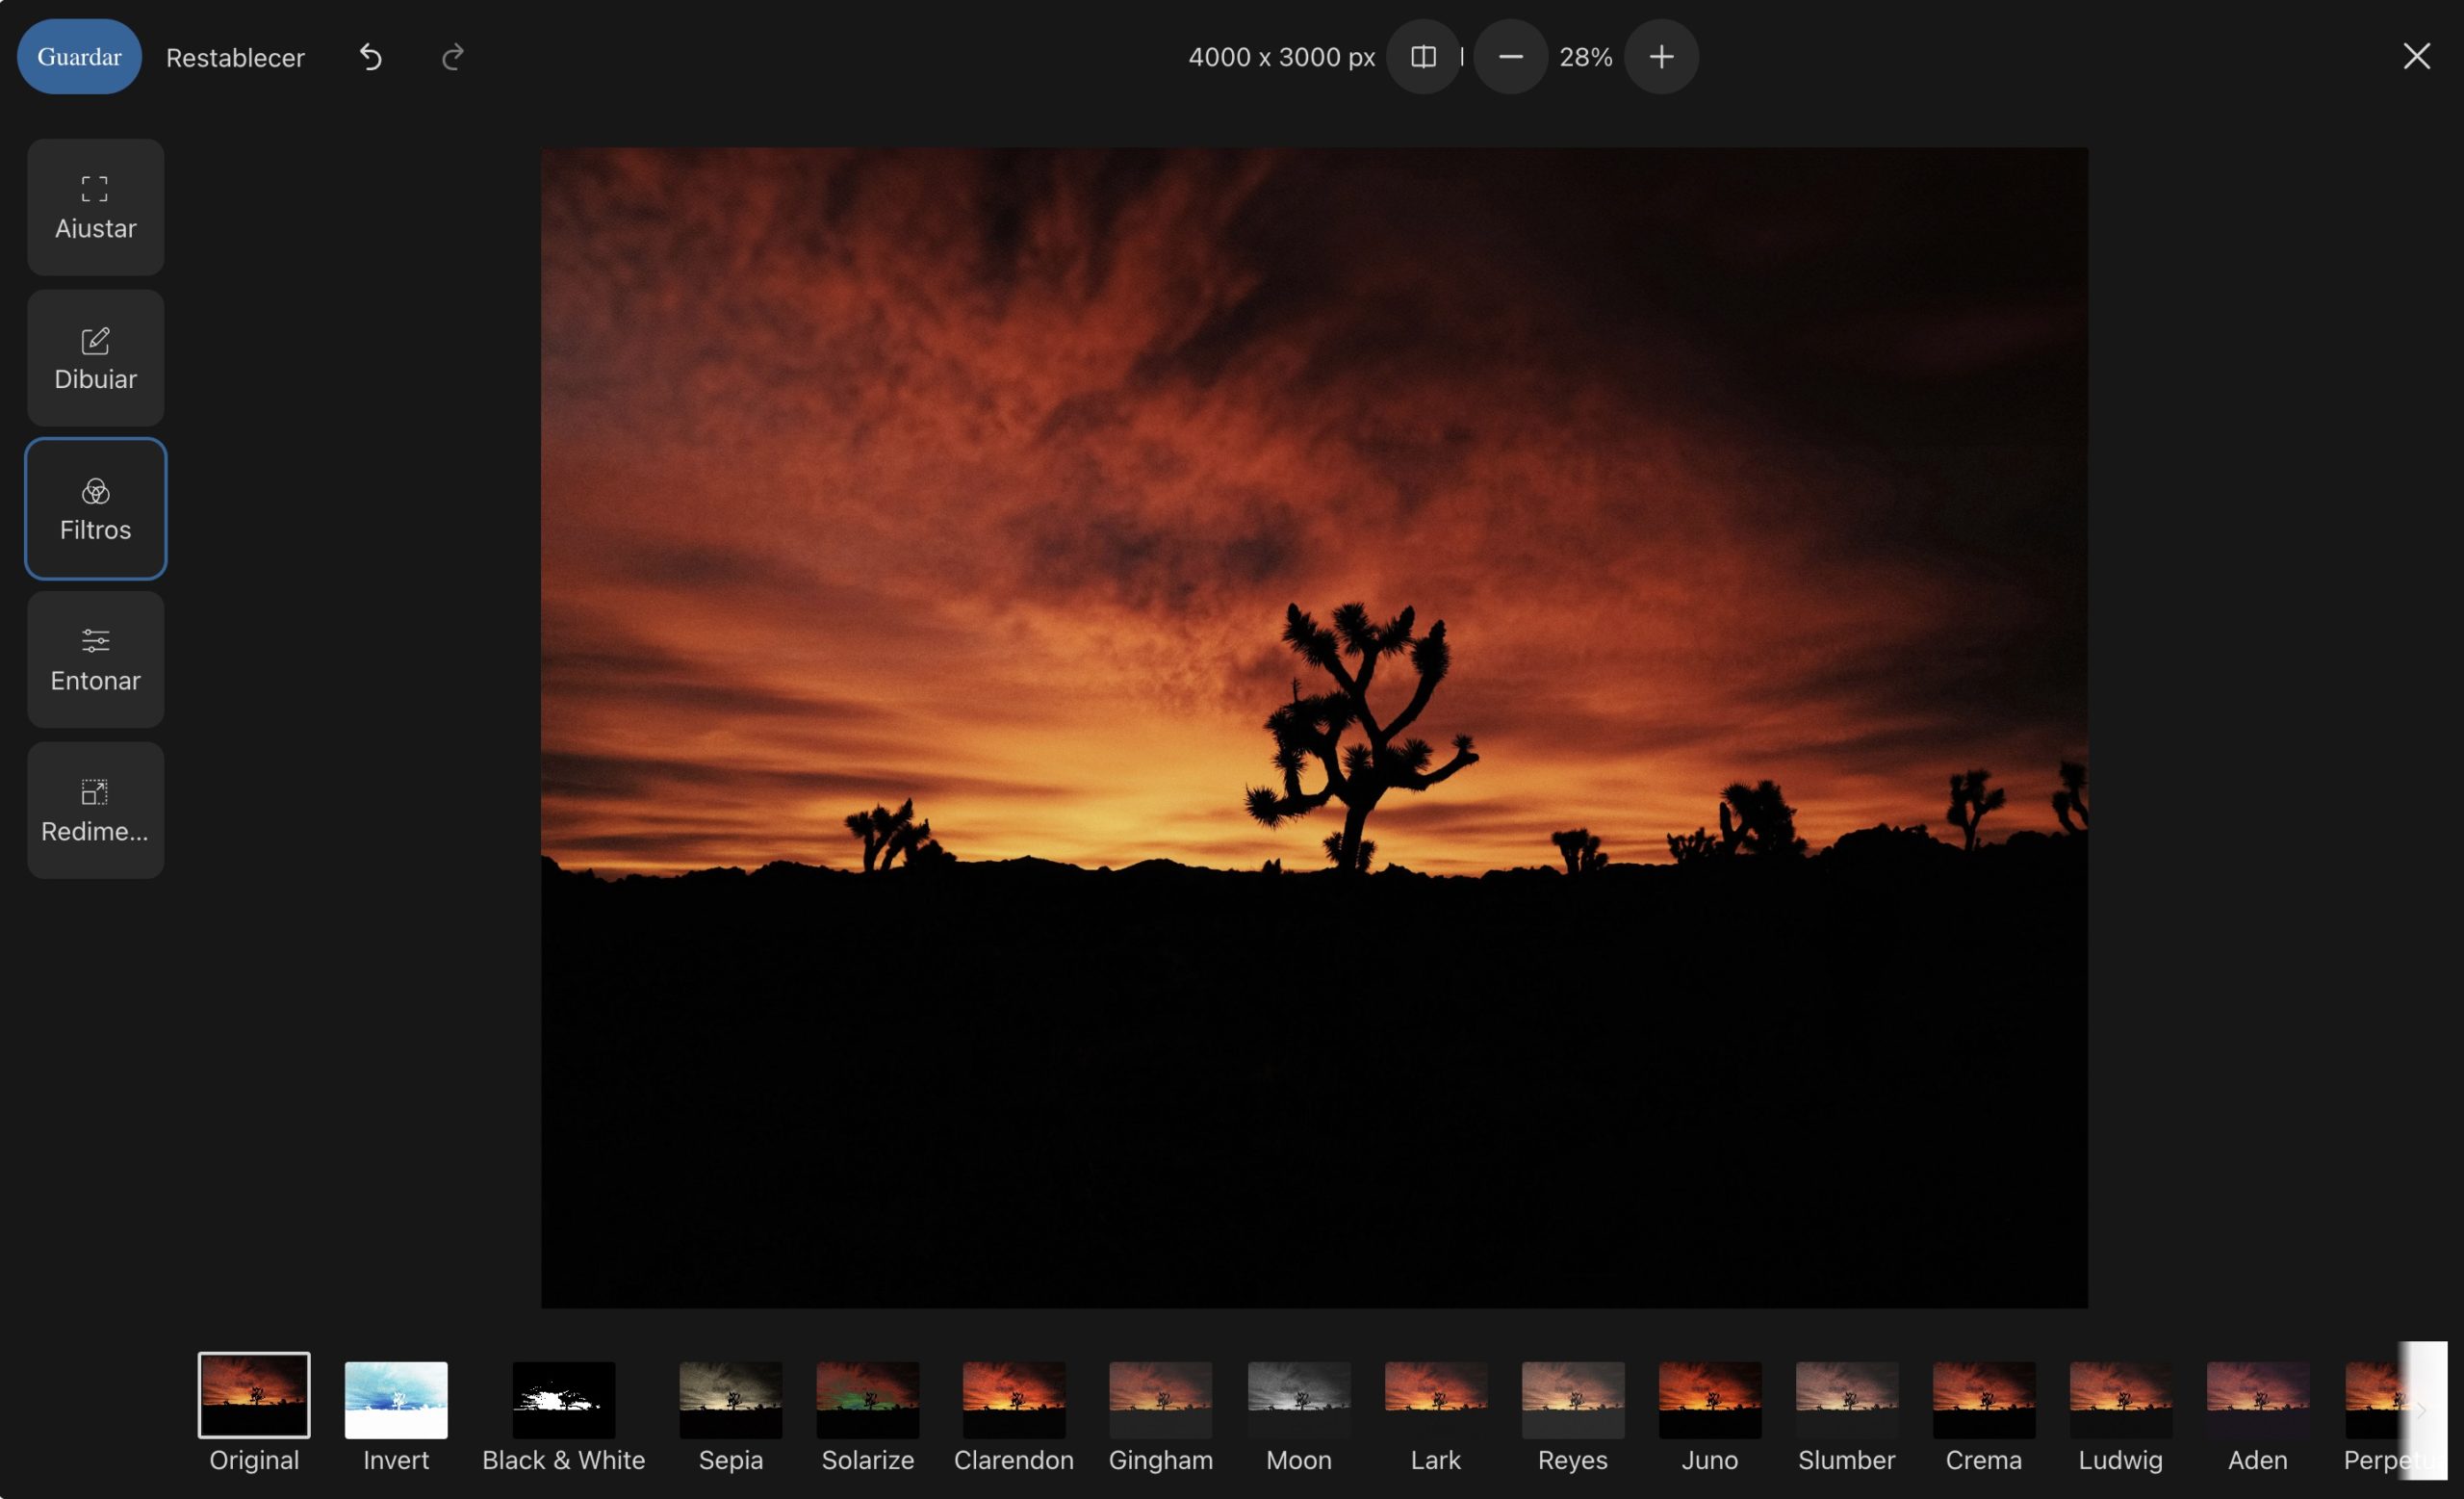Close the image editor
The width and height of the screenshot is (2464, 1499).
(x=2416, y=56)
